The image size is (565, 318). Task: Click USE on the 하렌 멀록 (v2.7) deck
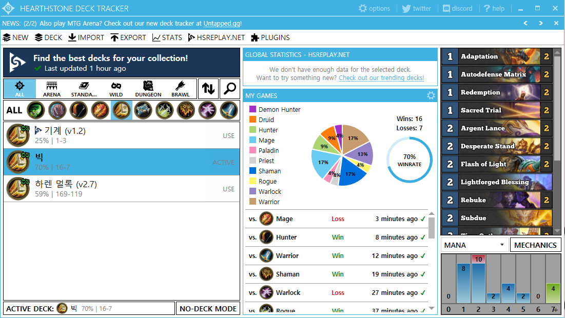click(228, 189)
